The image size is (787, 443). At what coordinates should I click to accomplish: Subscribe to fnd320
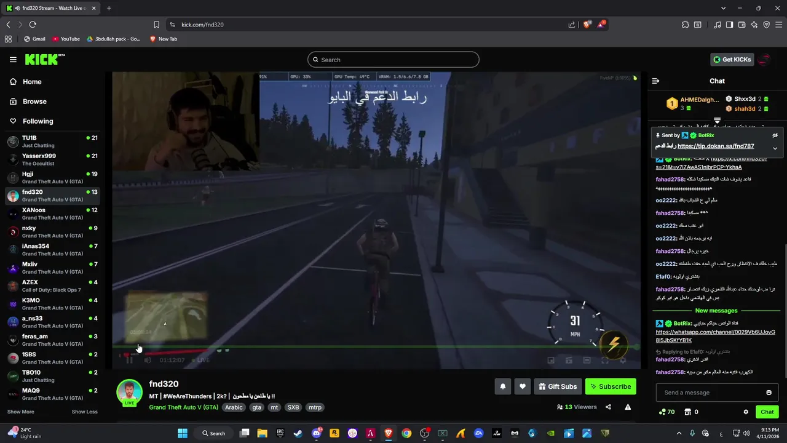pyautogui.click(x=611, y=386)
